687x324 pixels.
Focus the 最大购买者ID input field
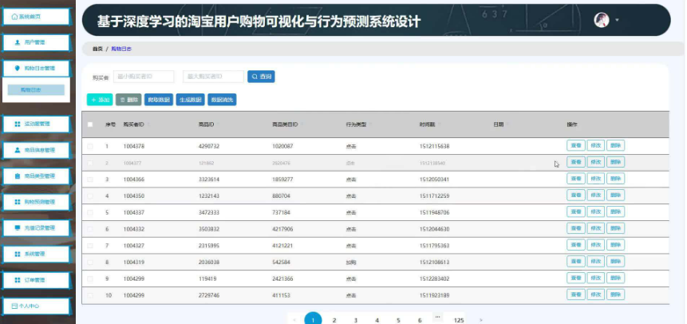pyautogui.click(x=213, y=77)
